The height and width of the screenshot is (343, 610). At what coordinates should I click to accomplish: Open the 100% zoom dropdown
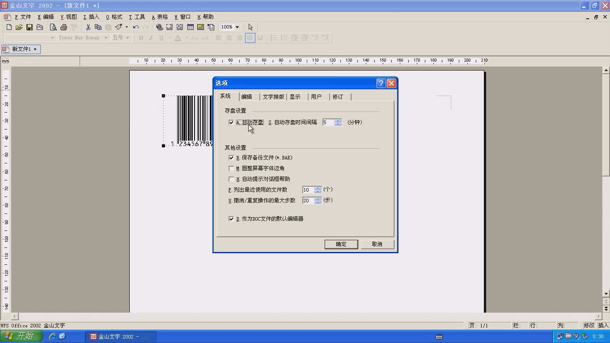(237, 27)
